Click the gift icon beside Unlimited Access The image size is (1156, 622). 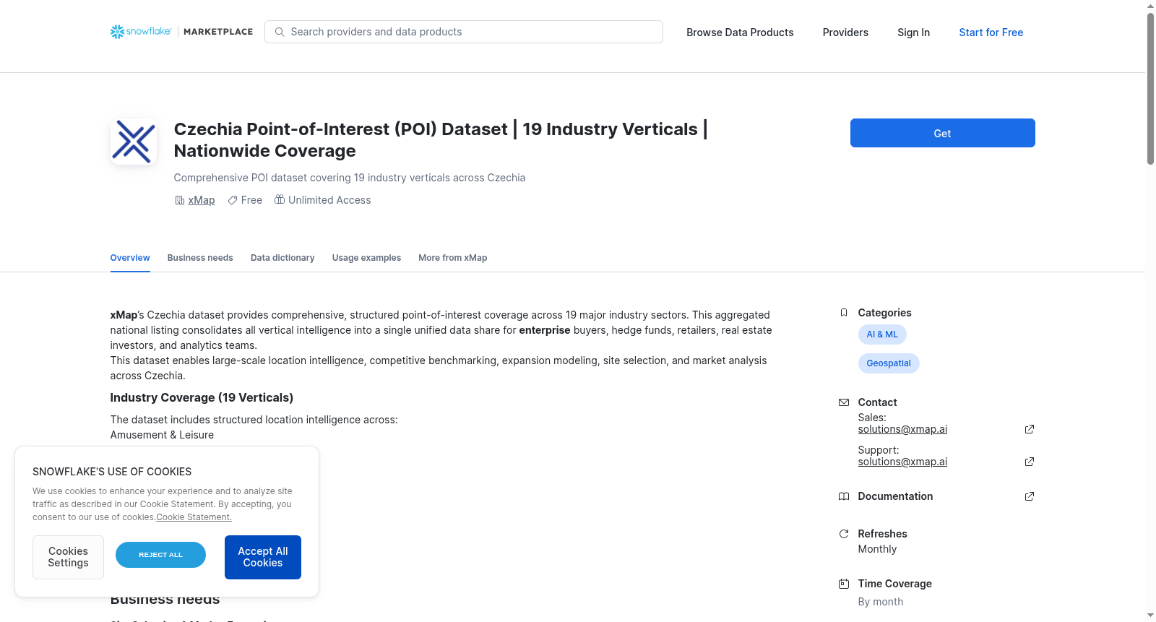pos(280,199)
